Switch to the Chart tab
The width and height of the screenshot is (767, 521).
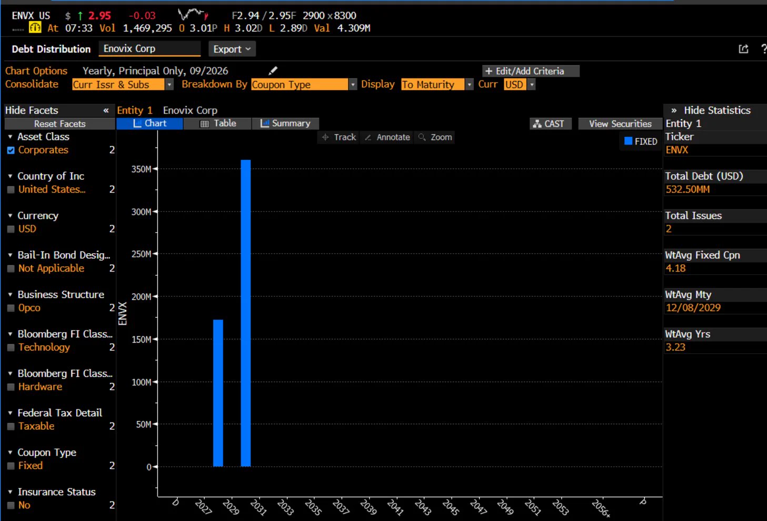click(x=150, y=124)
